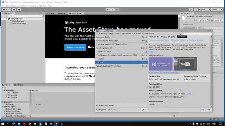Open the Packages: My Assets dropdown
This screenshot has height=126, width=225.
111,34
